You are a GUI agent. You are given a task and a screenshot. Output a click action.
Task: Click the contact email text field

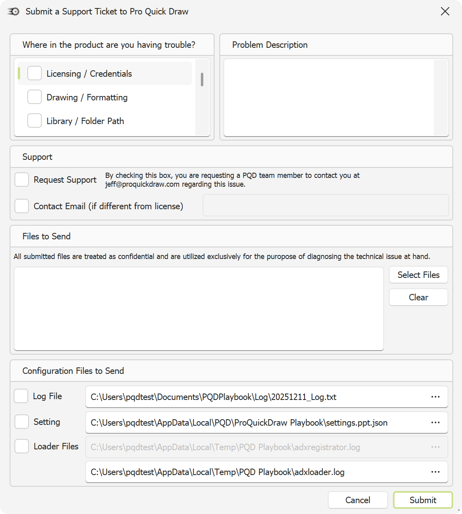coord(326,205)
